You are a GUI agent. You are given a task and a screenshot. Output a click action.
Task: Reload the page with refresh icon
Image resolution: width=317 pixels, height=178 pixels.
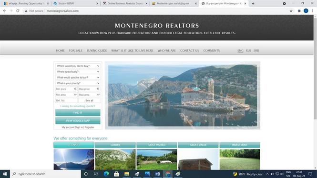point(18,11)
